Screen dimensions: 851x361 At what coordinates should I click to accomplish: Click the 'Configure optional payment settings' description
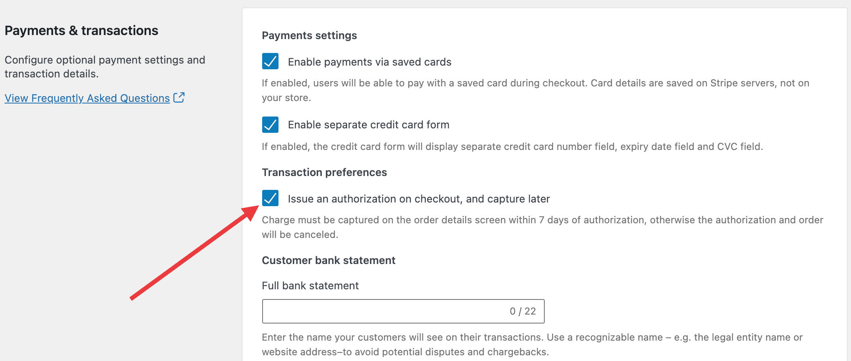coord(105,67)
